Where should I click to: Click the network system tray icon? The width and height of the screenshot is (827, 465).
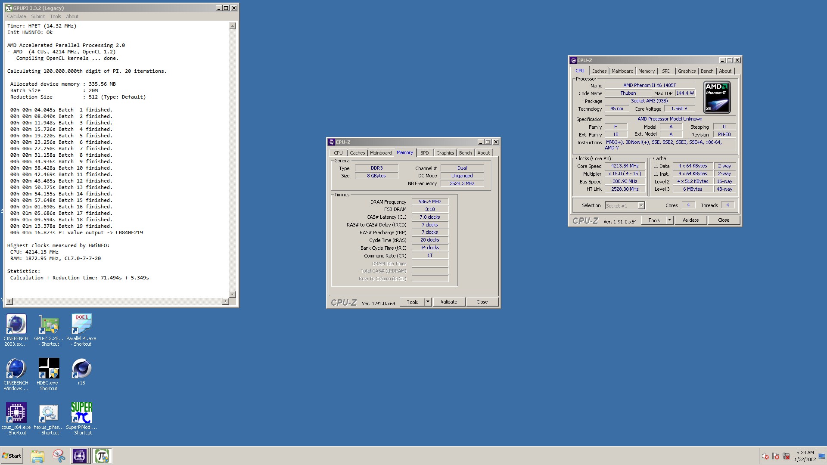(786, 456)
